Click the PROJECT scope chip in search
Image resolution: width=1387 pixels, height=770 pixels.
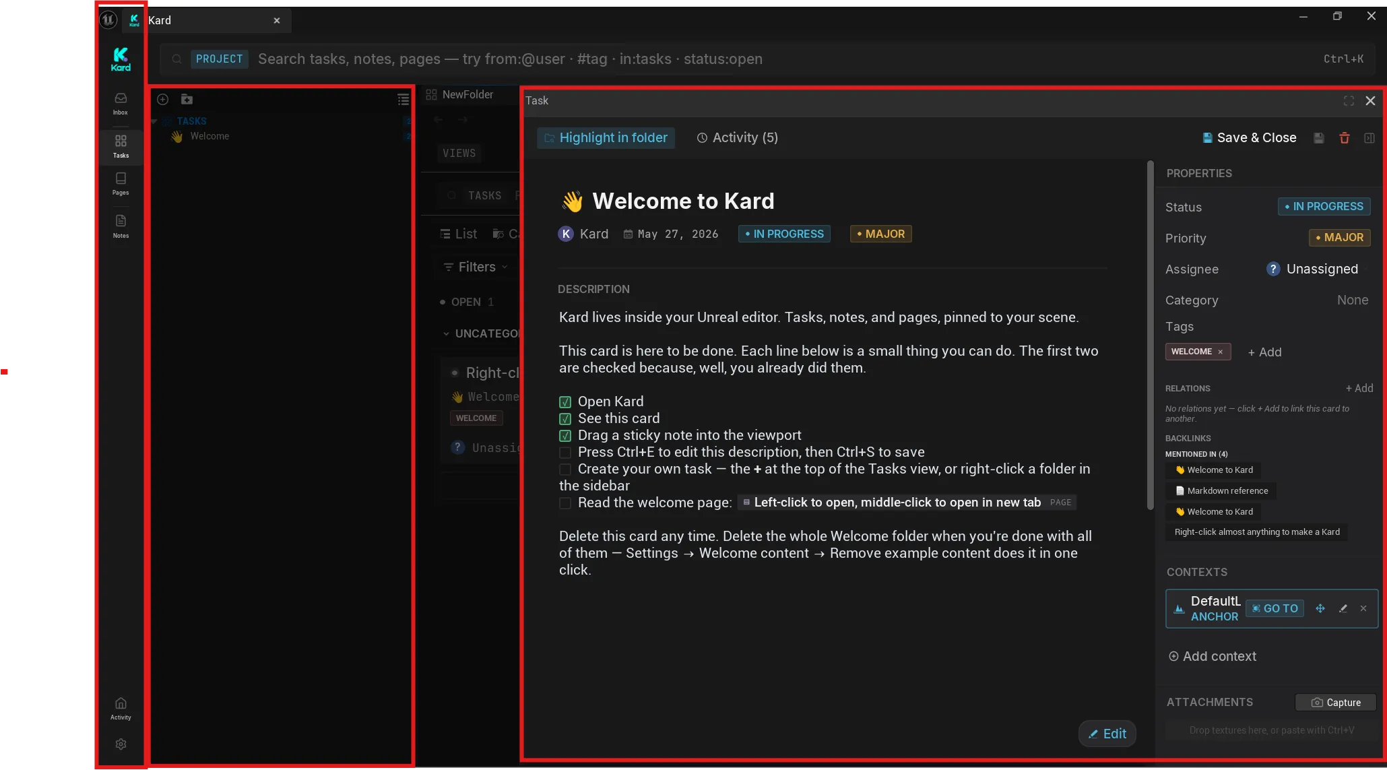(x=220, y=59)
